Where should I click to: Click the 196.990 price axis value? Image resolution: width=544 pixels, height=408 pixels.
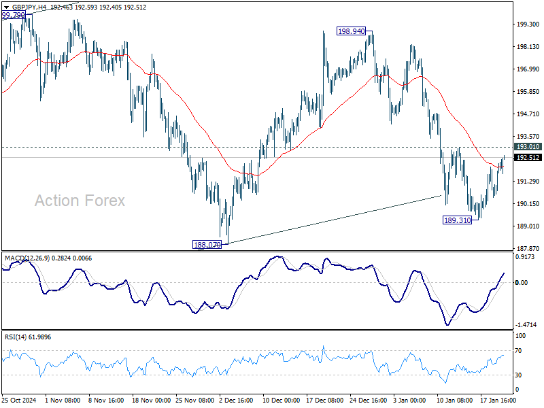click(528, 69)
